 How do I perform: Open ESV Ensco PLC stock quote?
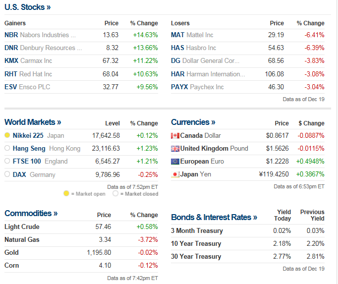click(27, 87)
